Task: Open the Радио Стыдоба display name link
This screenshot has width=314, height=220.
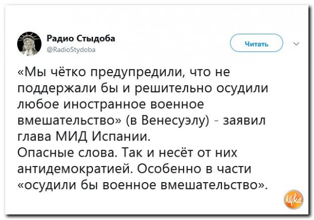Action: click(81, 38)
